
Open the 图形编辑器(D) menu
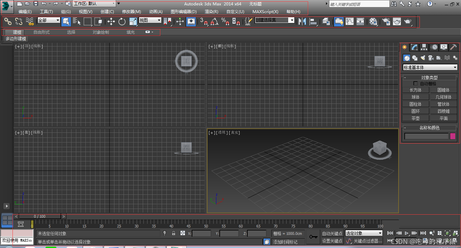pyautogui.click(x=184, y=11)
